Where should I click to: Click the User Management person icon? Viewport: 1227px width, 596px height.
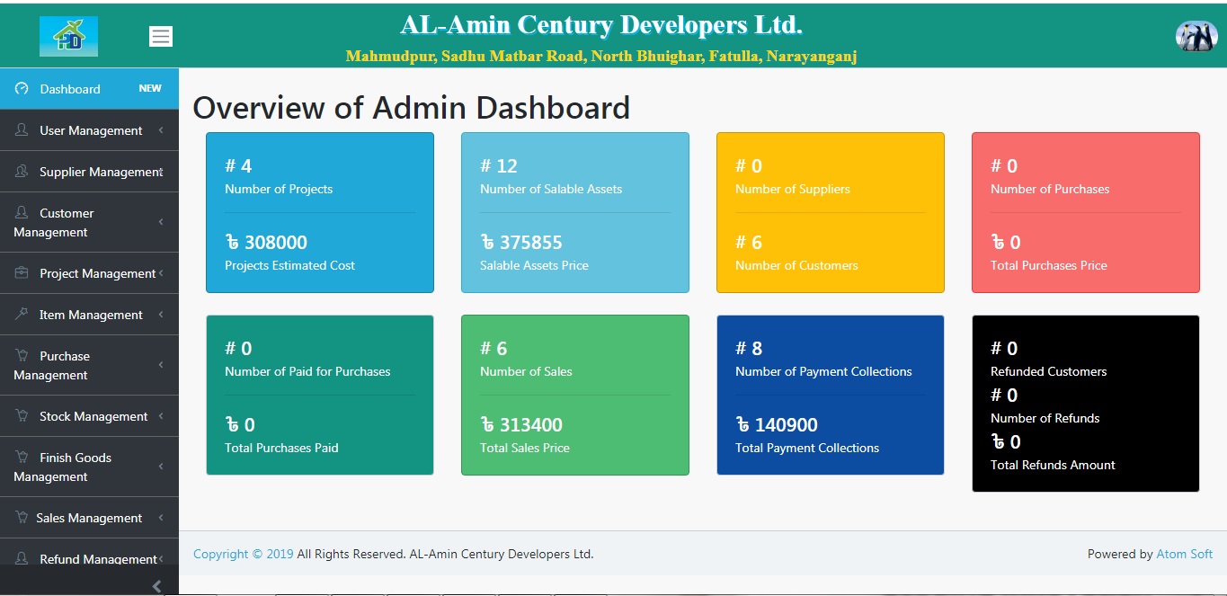click(x=22, y=130)
